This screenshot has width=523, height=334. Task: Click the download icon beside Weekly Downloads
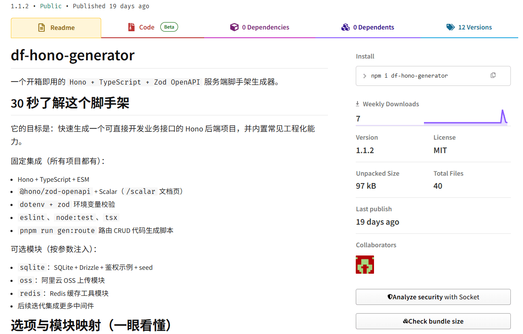[x=358, y=103]
